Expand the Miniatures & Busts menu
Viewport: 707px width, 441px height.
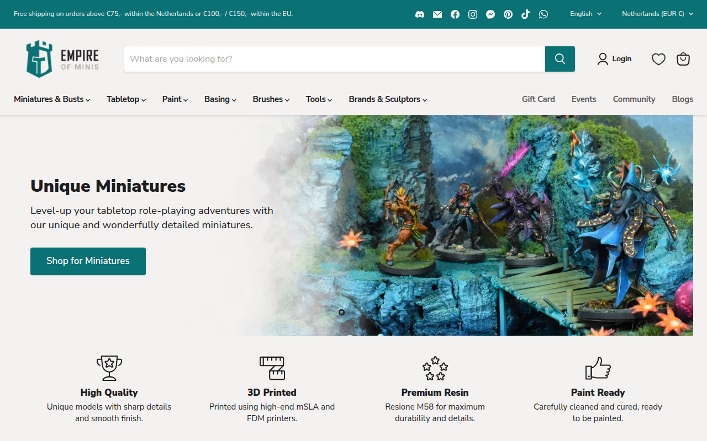52,99
